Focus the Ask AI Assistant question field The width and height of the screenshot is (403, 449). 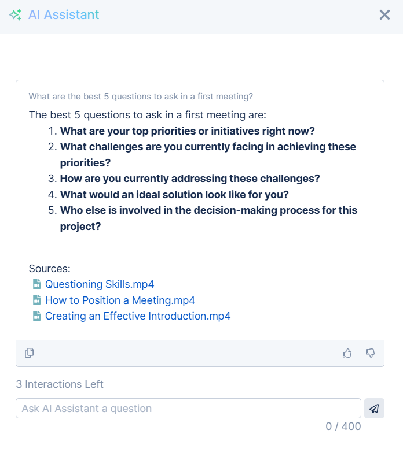tap(188, 408)
